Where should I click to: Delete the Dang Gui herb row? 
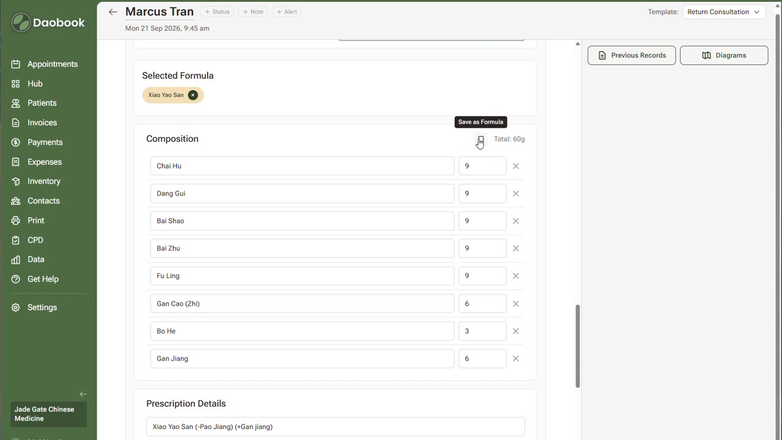coord(516,194)
